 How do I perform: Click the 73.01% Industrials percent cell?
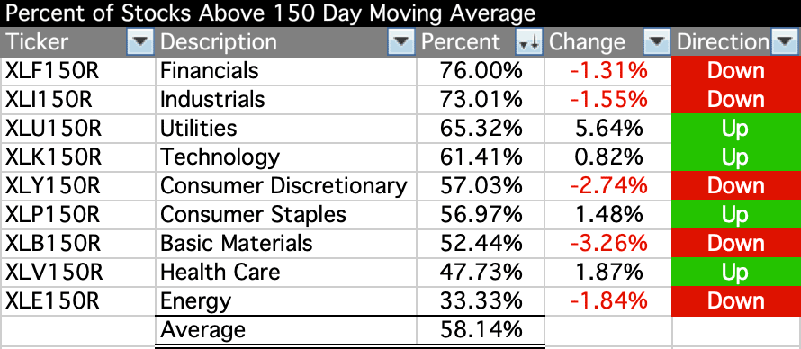tap(481, 100)
